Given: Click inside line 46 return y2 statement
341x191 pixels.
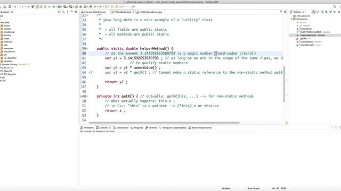Looking at the screenshot, I should coord(116,82).
